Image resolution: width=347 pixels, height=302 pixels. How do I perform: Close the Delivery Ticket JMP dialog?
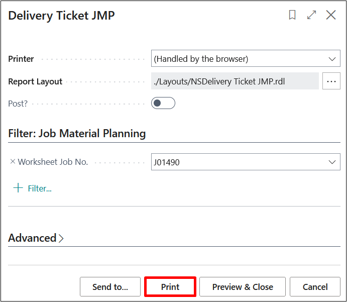331,15
